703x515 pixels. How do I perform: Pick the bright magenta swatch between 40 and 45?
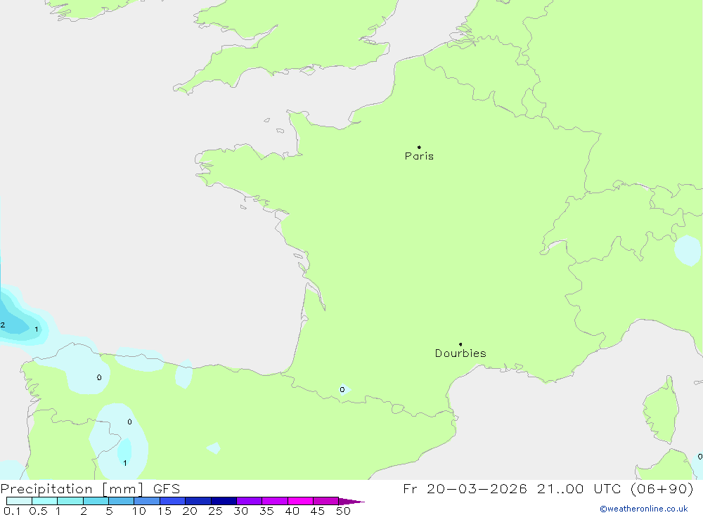300,501
